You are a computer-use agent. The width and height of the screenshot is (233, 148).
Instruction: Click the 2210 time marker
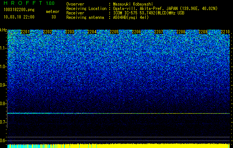pyautogui.click(x=225, y=32)
